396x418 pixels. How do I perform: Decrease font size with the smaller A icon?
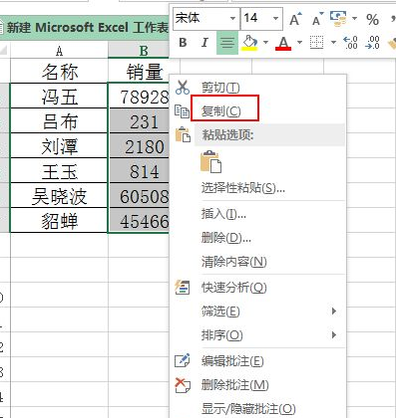click(x=317, y=19)
